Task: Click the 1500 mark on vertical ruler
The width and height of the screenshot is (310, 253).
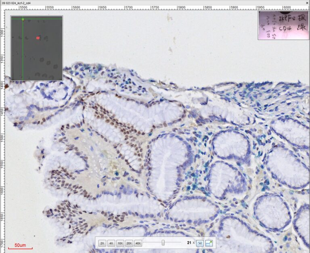Action: coord(2,138)
